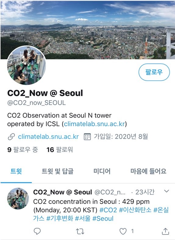Click the share upload icon
The image size is (175, 240).
166,231
